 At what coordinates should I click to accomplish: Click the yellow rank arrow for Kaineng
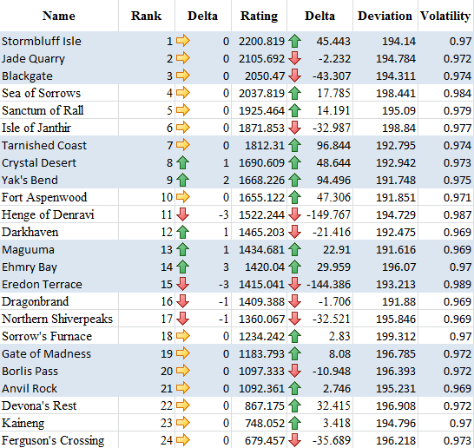coord(183,423)
